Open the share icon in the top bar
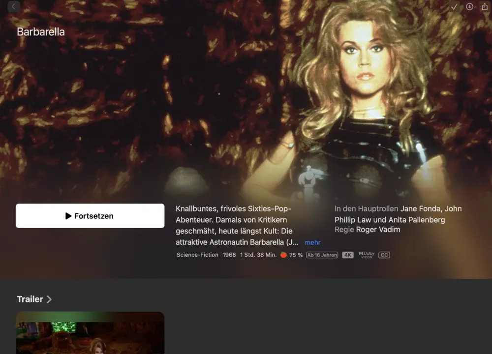This screenshot has width=492, height=354. click(x=485, y=6)
